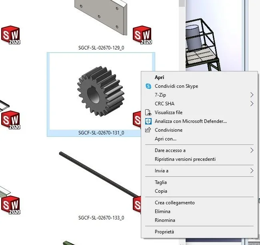This screenshot has height=245, width=260.
Task: Click the steel frame model in preview pane
Action: 204,45
